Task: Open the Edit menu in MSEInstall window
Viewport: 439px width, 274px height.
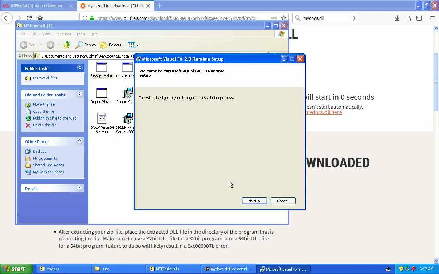Action: 34,34
